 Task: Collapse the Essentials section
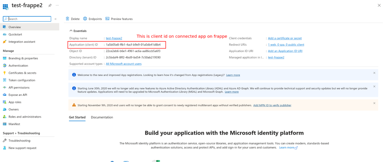pyautogui.click(x=78, y=31)
